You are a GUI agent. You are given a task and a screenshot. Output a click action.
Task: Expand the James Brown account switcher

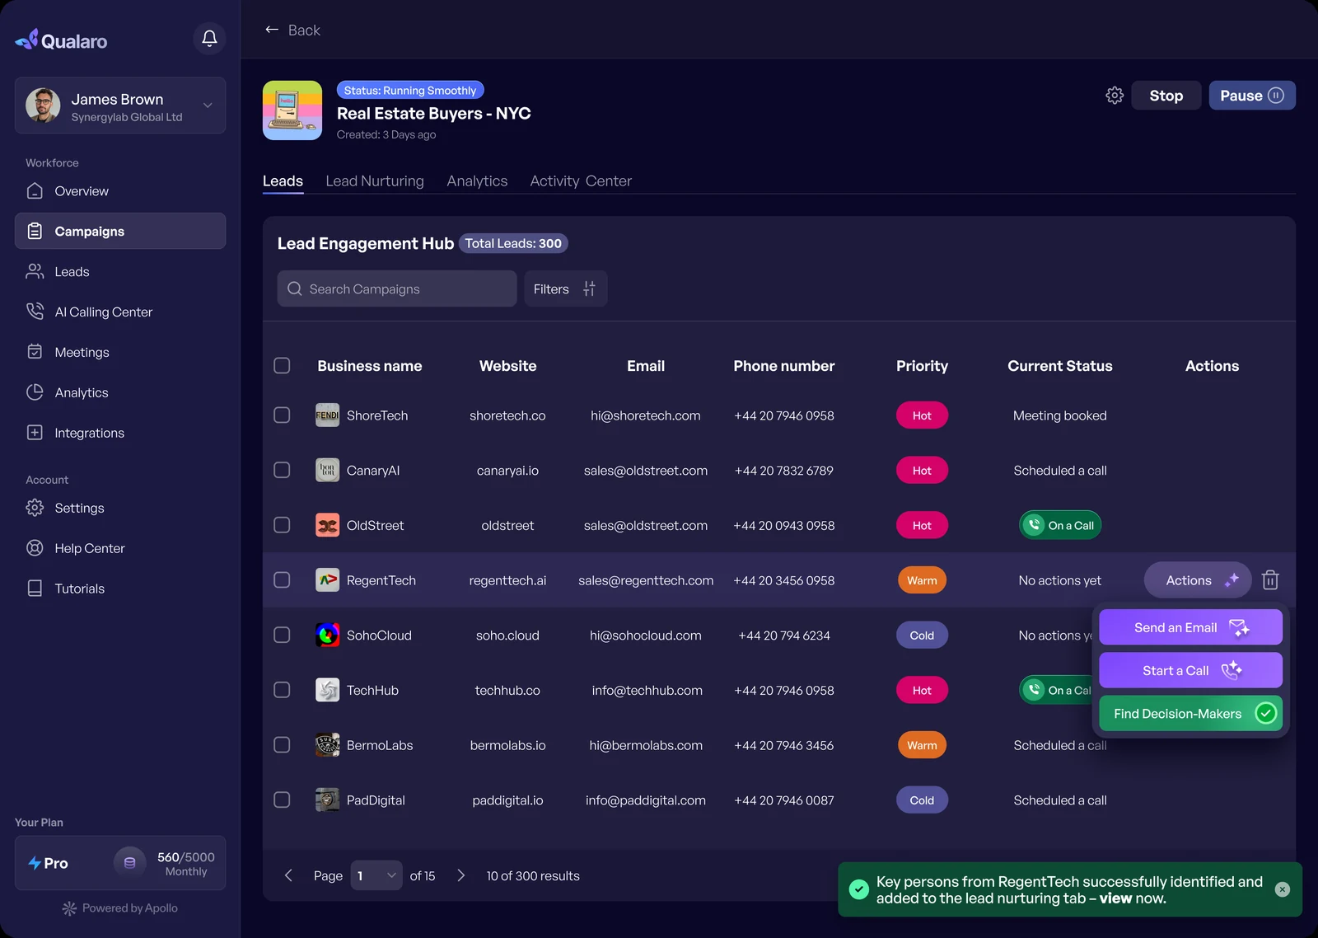208,106
